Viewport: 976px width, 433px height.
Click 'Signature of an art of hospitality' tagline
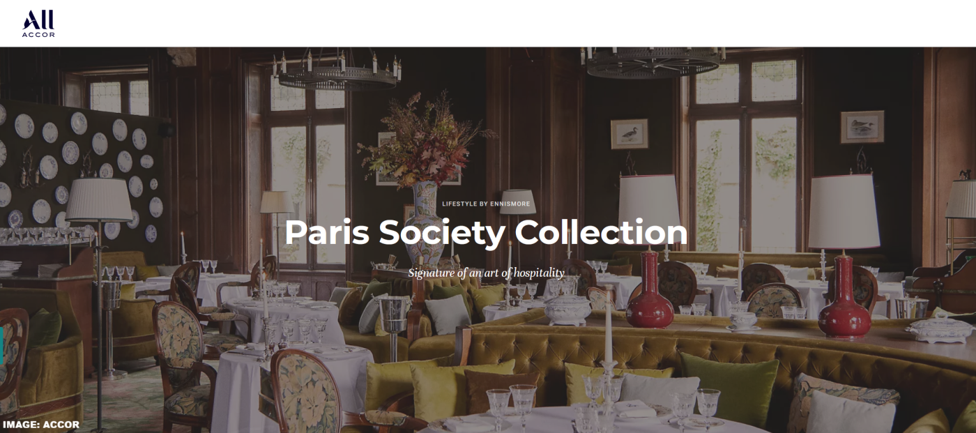(486, 273)
